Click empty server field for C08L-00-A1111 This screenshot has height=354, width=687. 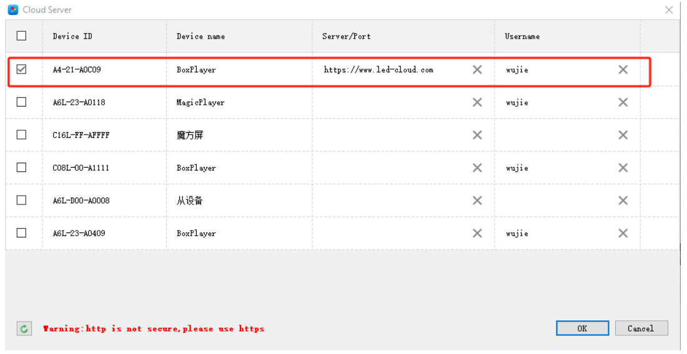tap(392, 168)
